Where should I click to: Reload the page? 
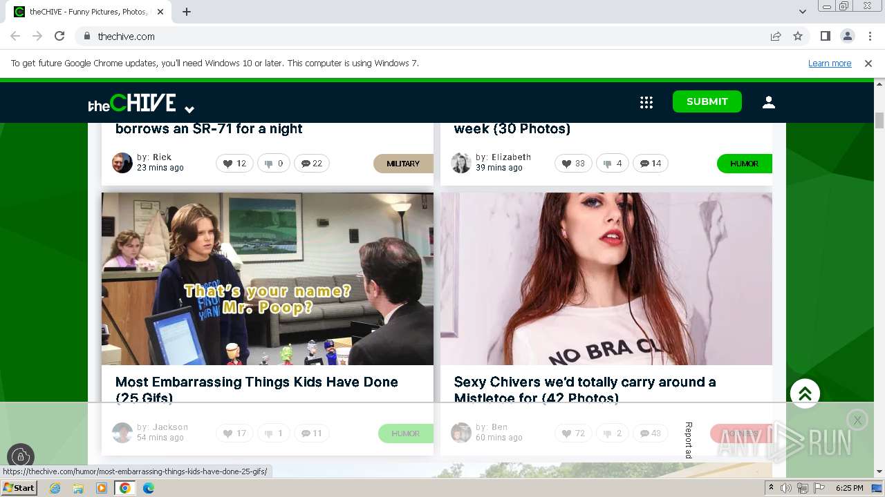tap(59, 36)
